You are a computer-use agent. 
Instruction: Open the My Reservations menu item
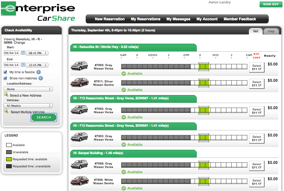point(146,19)
